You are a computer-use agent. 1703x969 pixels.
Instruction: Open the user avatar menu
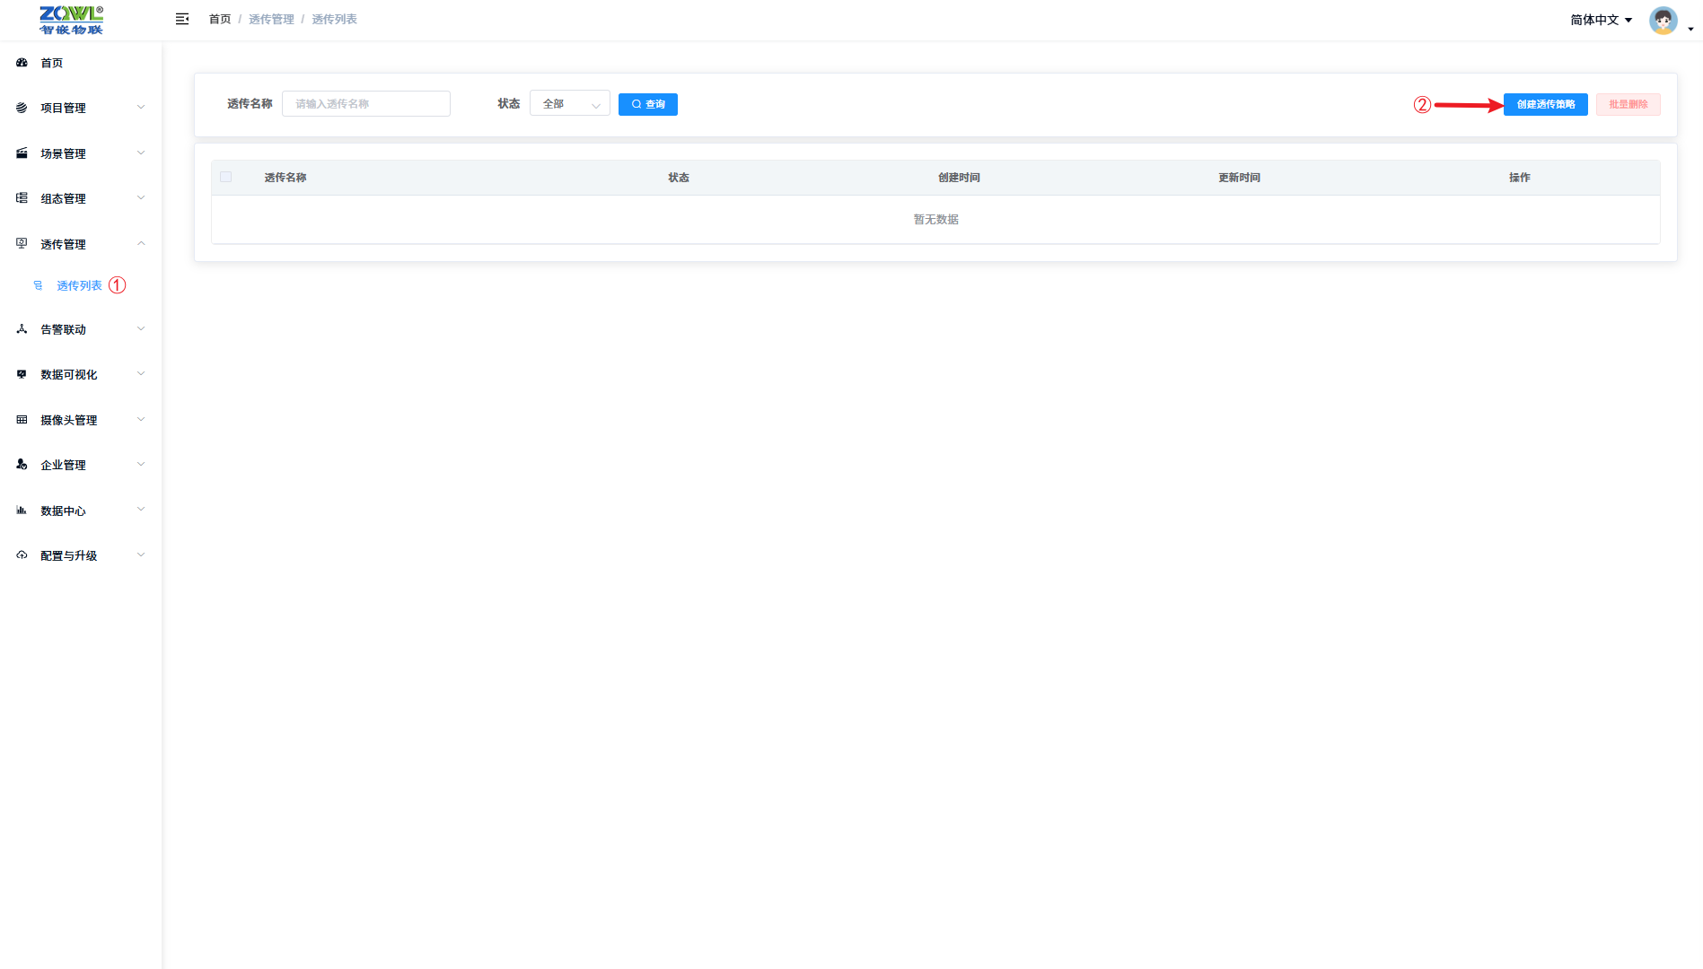pos(1663,20)
